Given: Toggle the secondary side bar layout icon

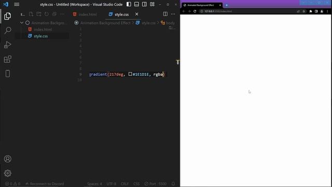Looking at the screenshot, I should (144, 4).
